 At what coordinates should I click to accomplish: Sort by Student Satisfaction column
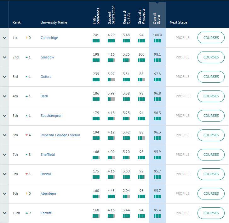pyautogui.click(x=111, y=15)
